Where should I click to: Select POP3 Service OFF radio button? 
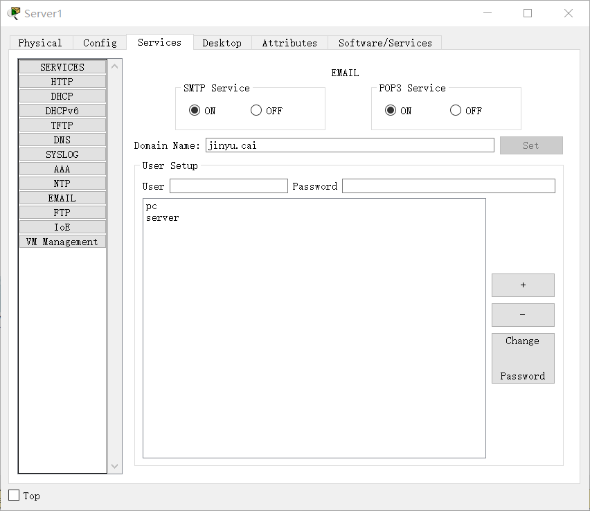[456, 110]
